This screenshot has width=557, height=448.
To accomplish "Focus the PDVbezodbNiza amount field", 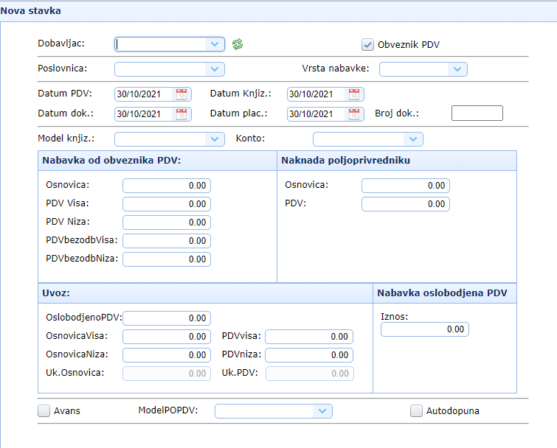I will click(167, 259).
